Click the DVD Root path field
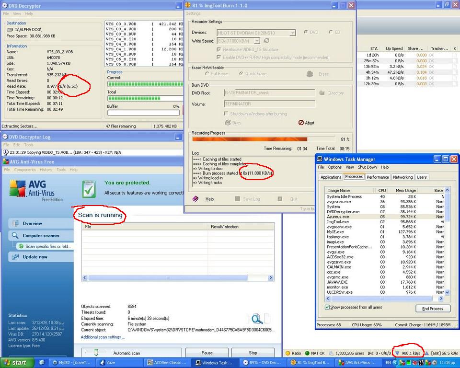 coord(269,93)
